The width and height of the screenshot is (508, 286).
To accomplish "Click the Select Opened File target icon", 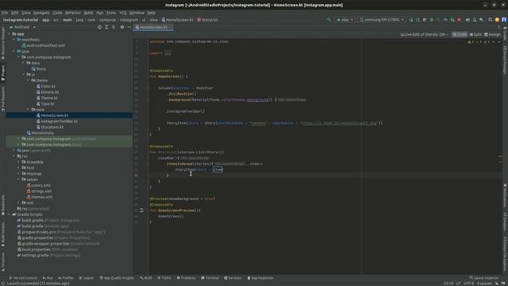I will (99, 27).
